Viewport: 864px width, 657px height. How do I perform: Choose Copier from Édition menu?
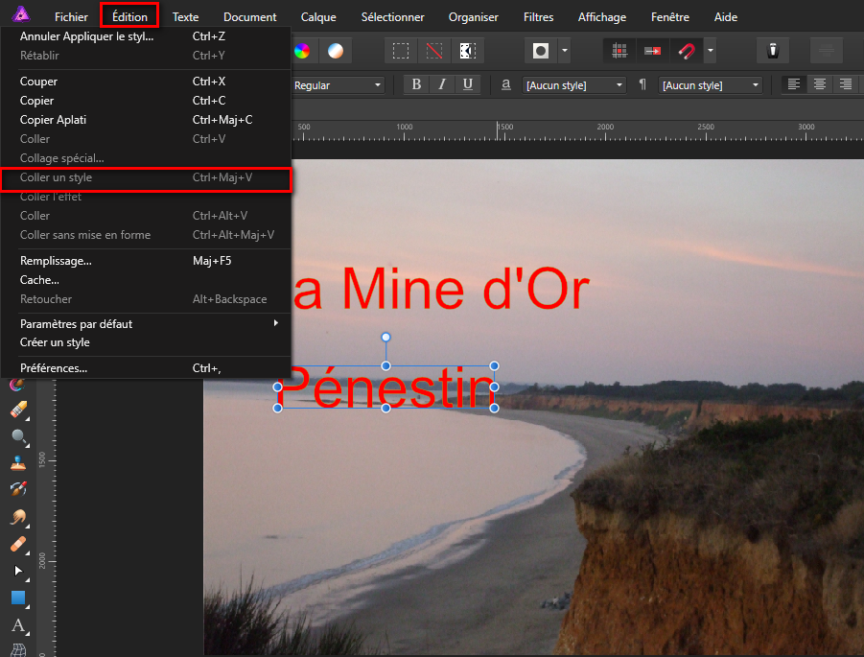pos(146,101)
